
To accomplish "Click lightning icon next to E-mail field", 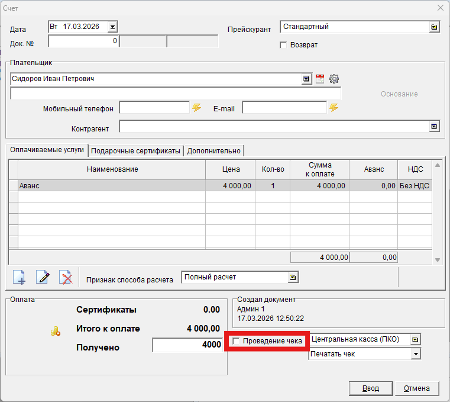I will 334,108.
